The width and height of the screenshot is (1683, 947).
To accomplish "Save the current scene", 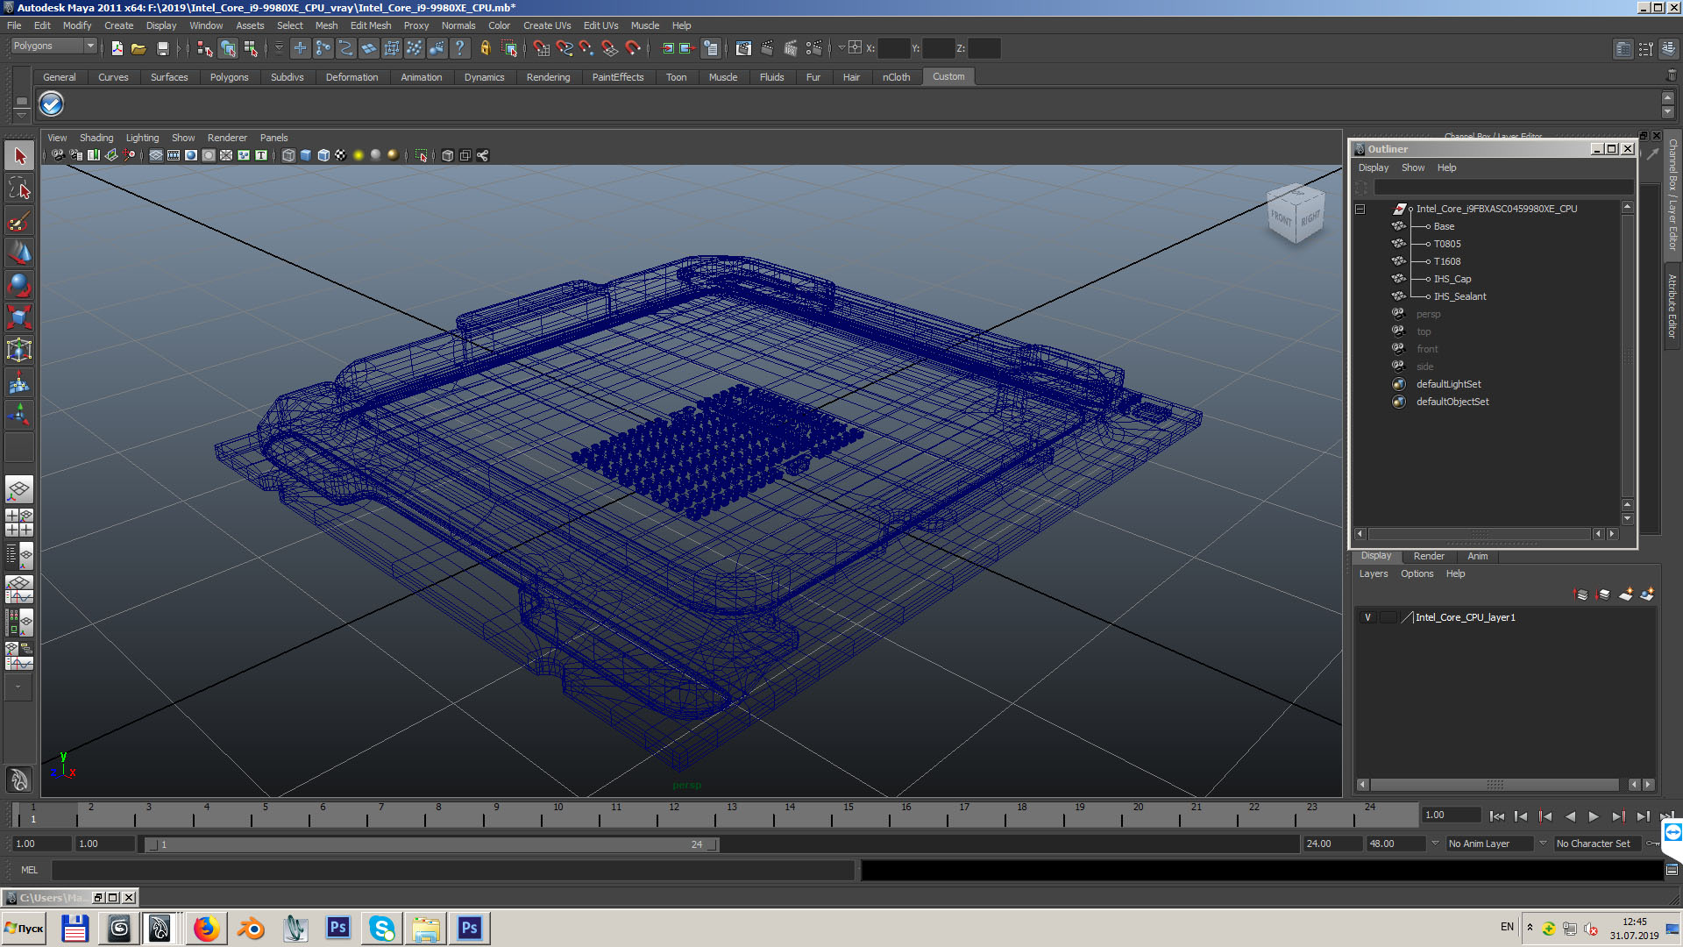I will [x=162, y=48].
